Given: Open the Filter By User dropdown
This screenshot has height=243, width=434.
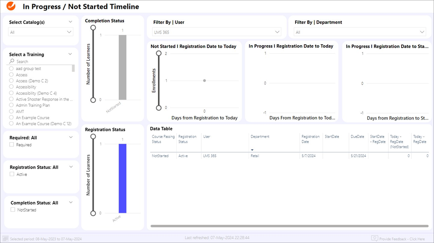Looking at the screenshot, I should coord(217,32).
